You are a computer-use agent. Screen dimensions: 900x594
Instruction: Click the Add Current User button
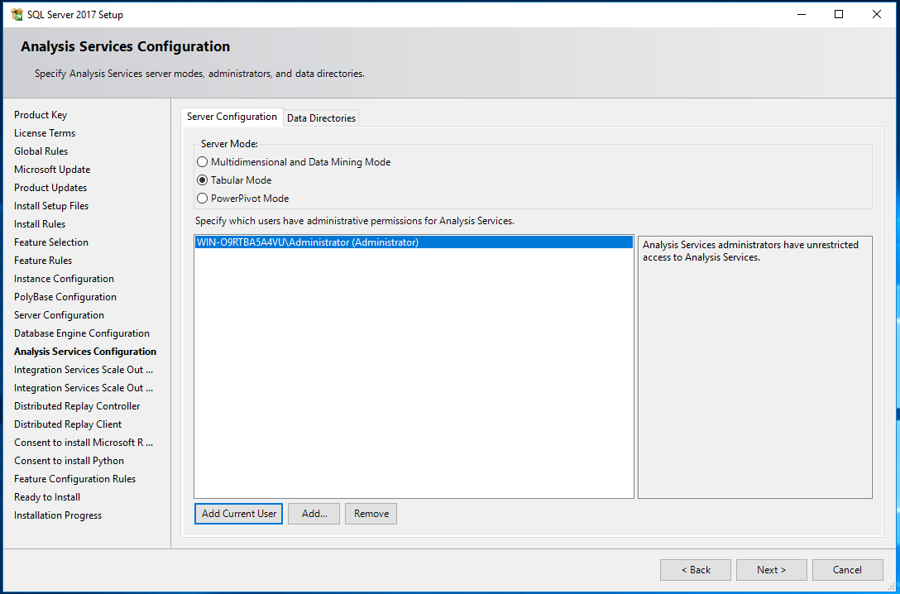pyautogui.click(x=239, y=514)
